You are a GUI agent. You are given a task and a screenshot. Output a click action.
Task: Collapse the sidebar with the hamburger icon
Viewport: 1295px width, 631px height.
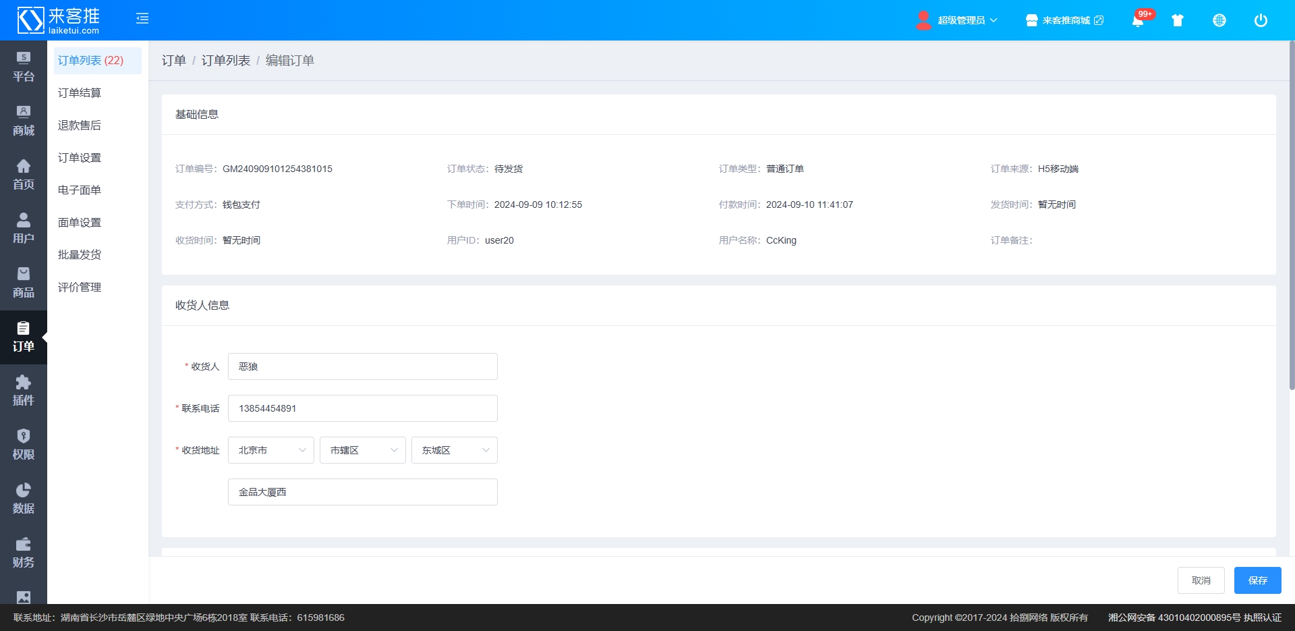point(142,19)
